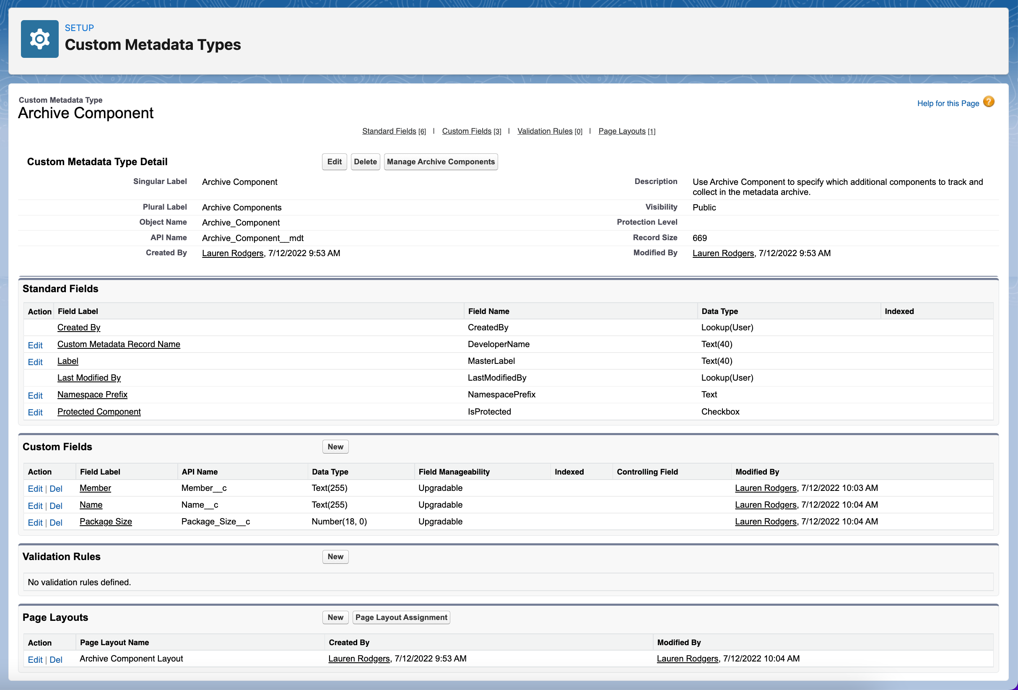Click New under Validation Rules
This screenshot has height=690, width=1018.
335,556
